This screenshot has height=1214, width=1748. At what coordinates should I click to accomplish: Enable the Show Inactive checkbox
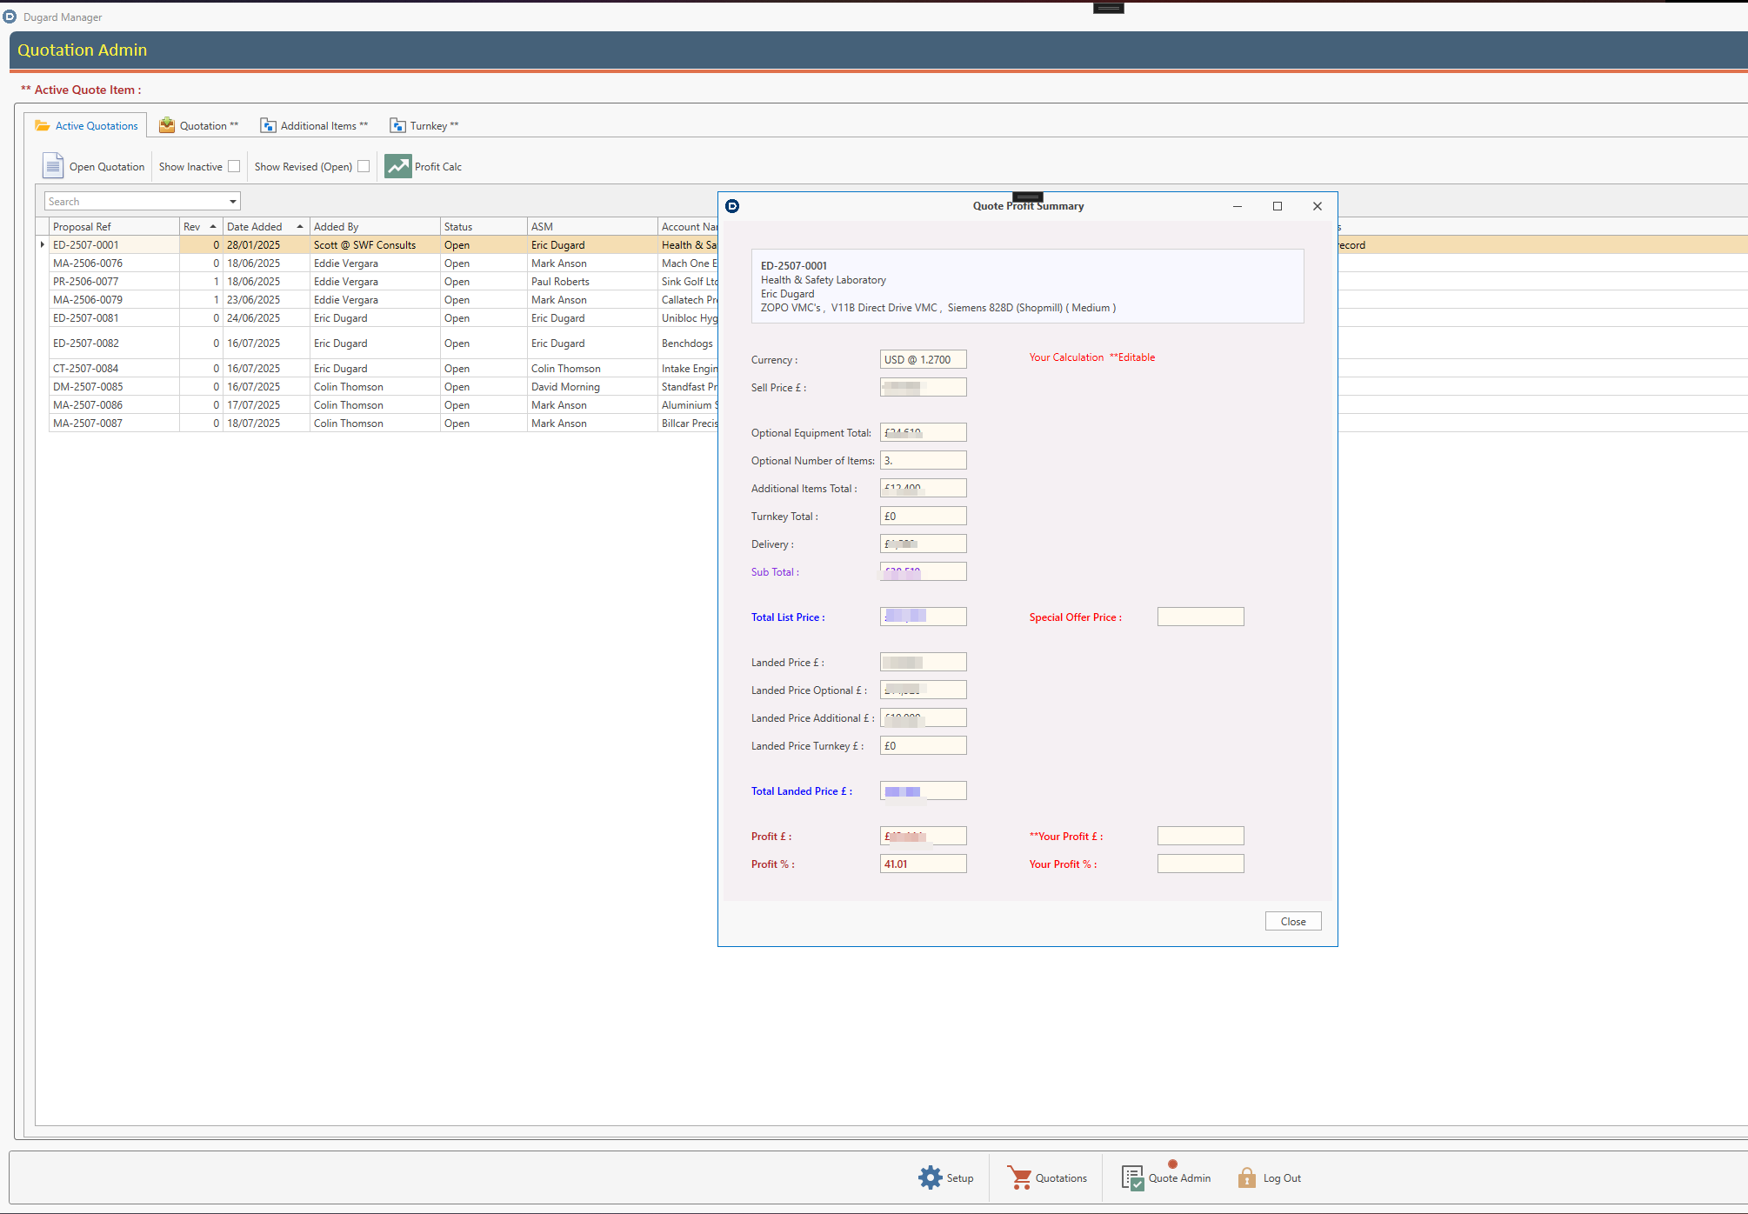pyautogui.click(x=234, y=166)
